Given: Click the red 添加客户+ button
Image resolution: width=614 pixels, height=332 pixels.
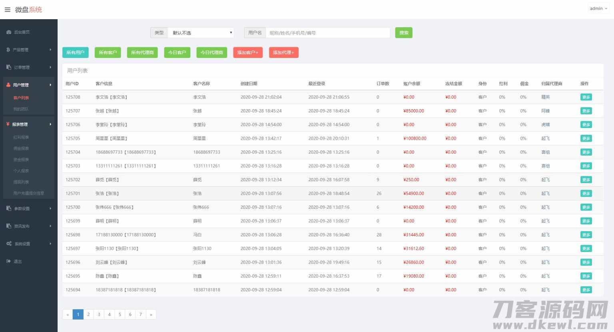Looking at the screenshot, I should (x=248, y=52).
